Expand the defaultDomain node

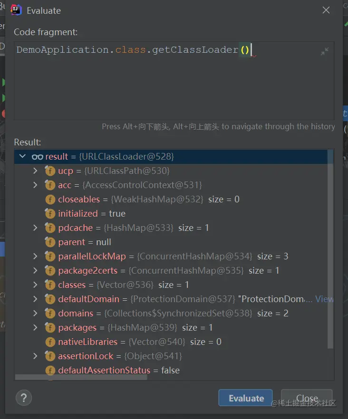pos(35,299)
